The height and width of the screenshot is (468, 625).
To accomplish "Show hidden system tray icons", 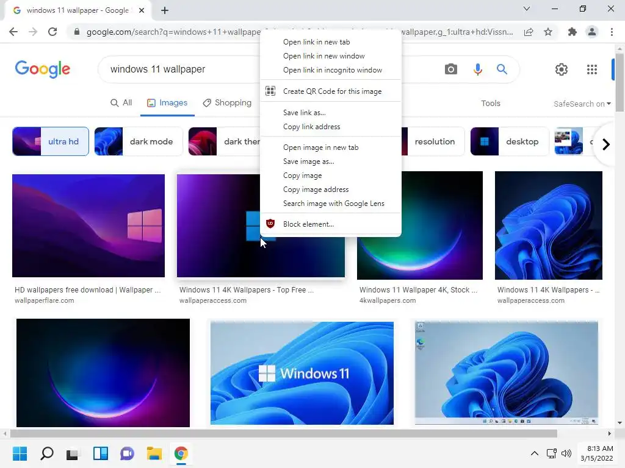I will pos(535,453).
